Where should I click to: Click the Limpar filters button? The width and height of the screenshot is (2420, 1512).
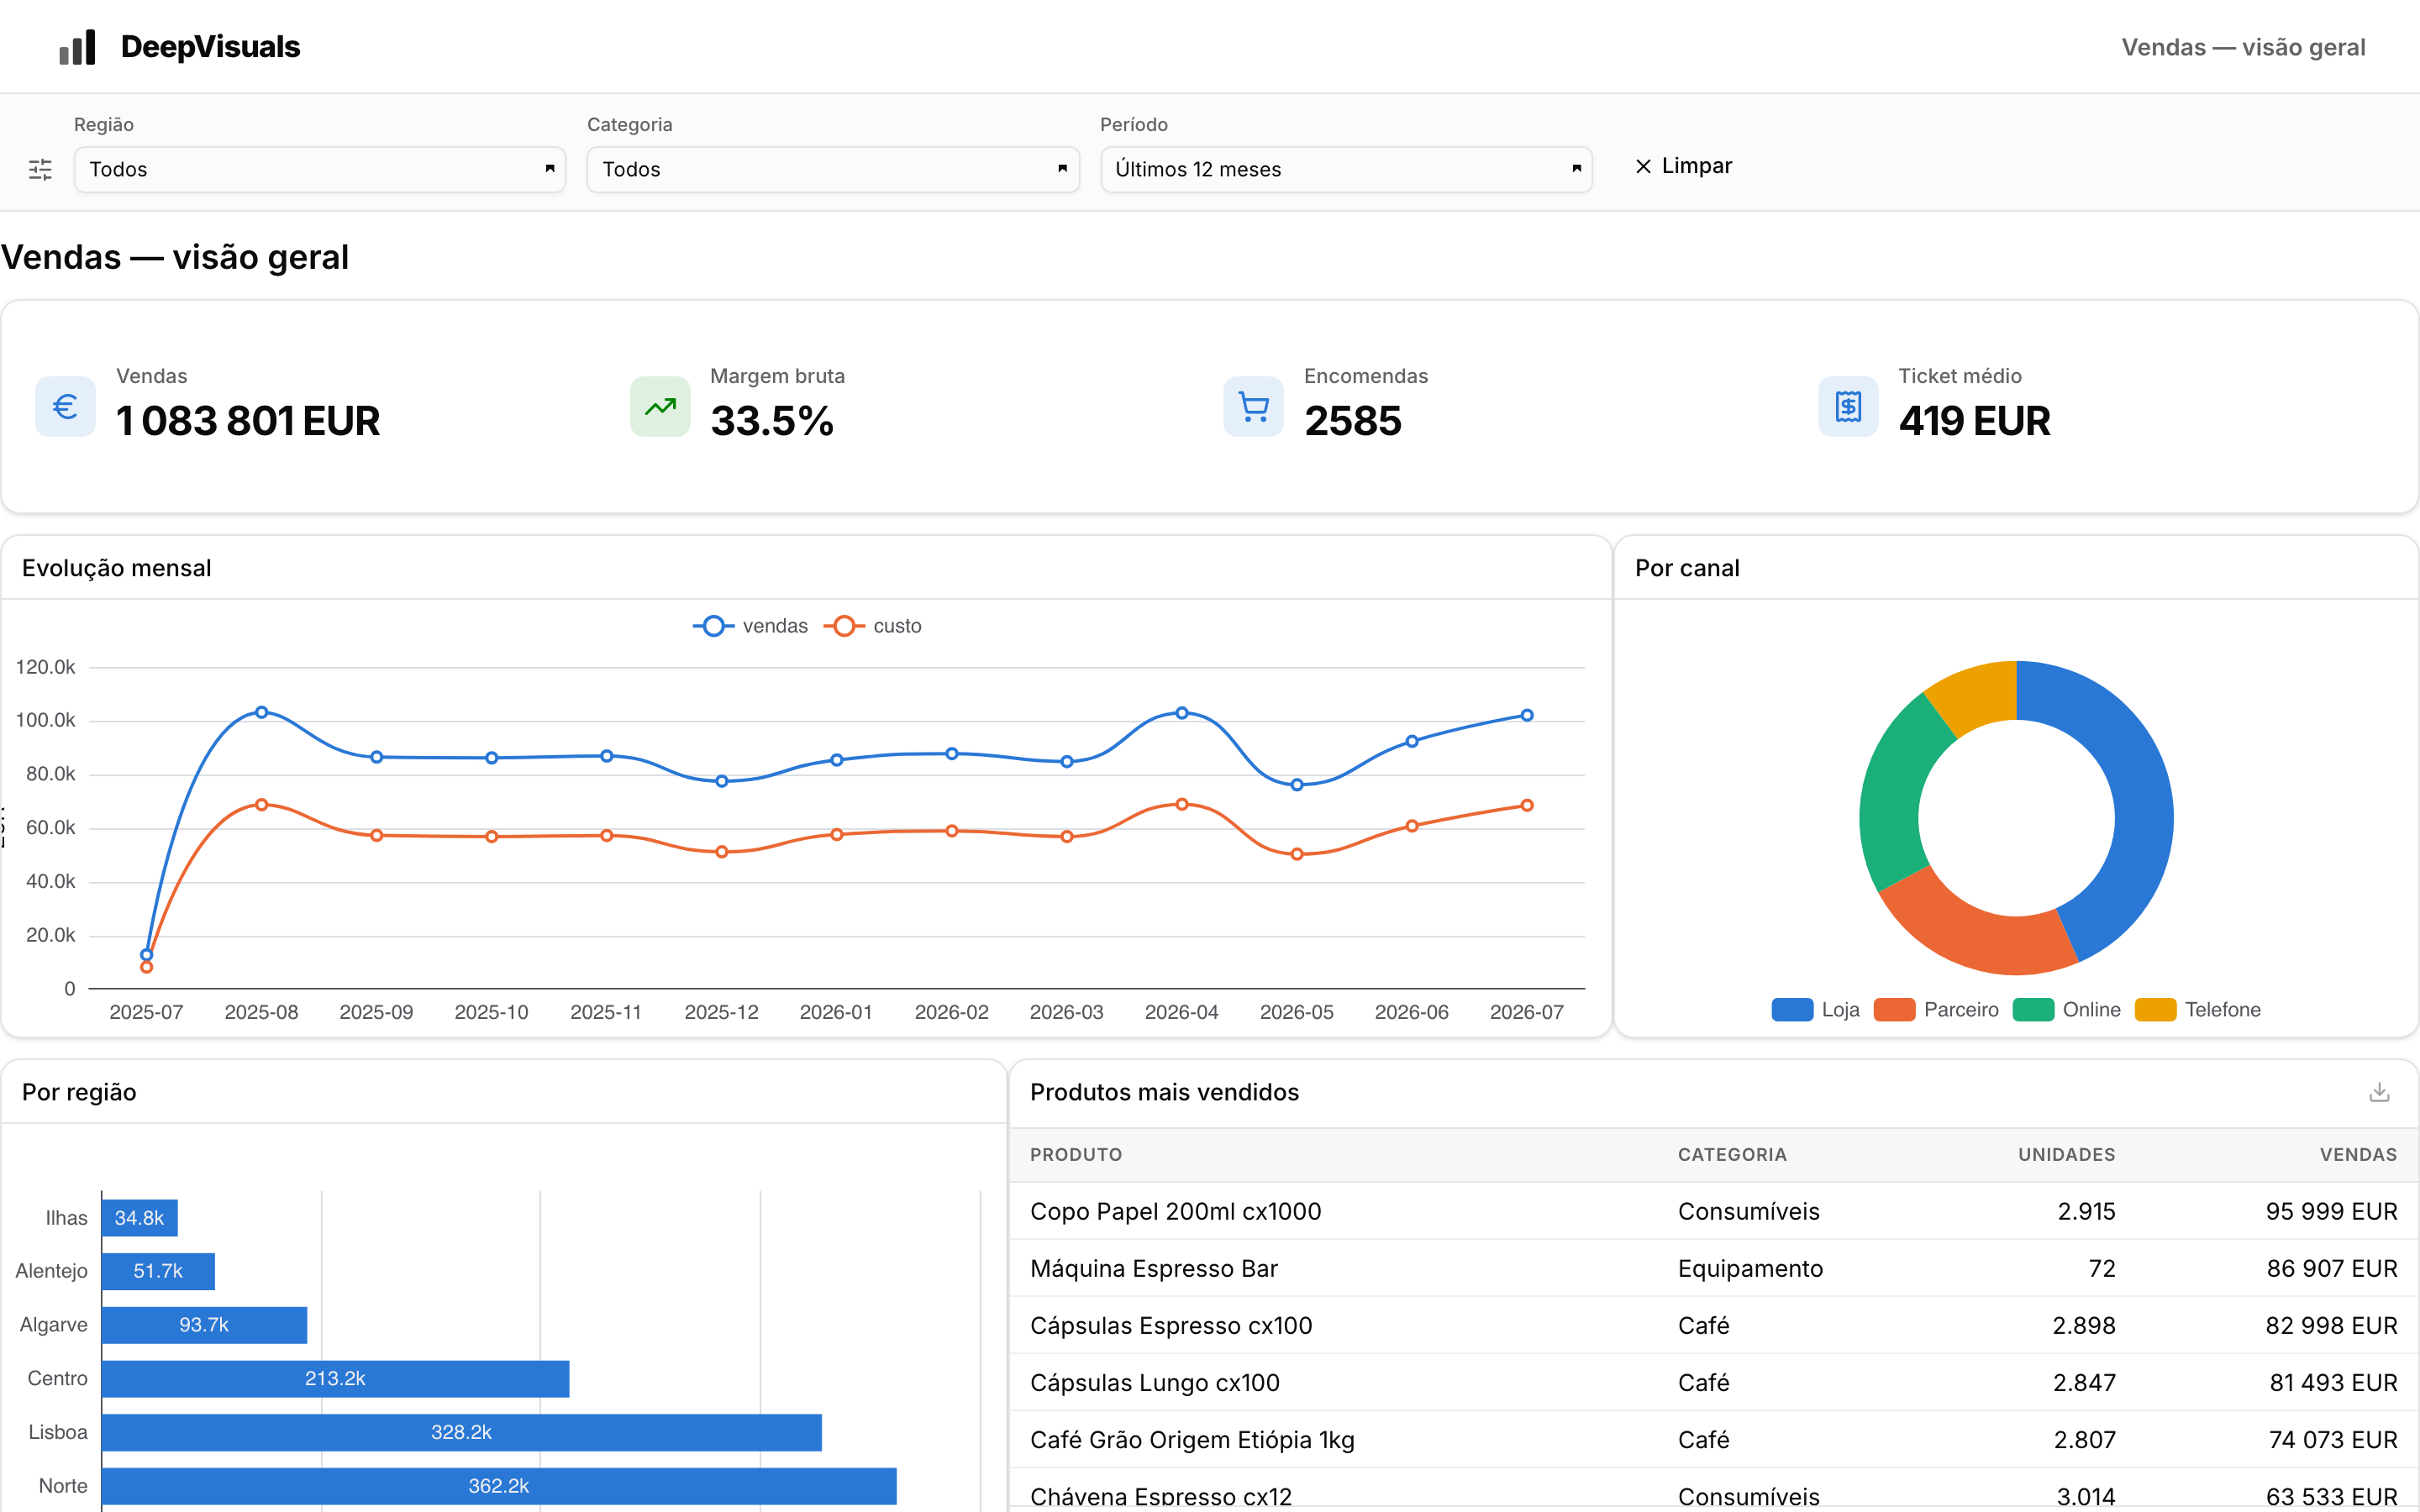1683,166
